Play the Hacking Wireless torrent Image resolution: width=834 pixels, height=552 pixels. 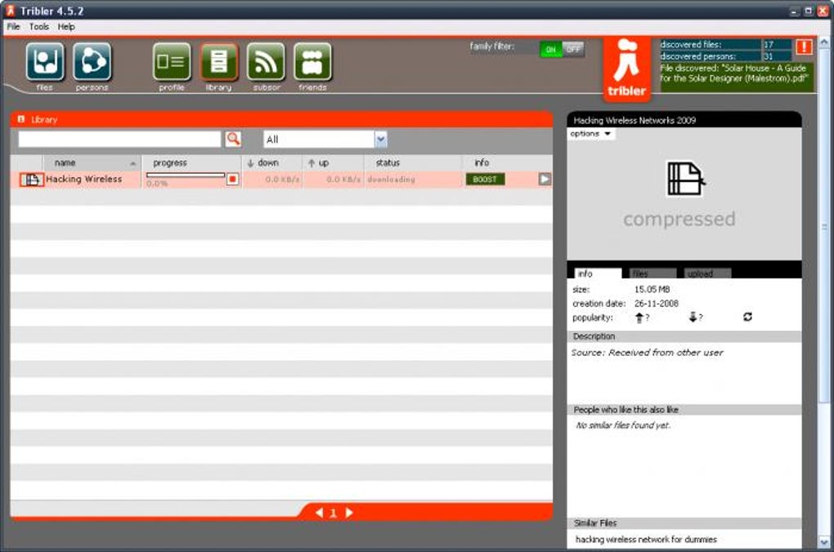click(545, 179)
